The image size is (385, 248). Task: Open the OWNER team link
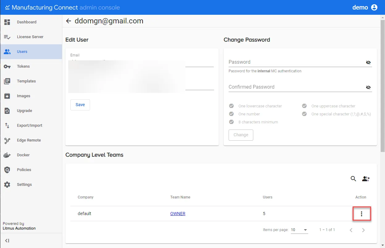178,214
